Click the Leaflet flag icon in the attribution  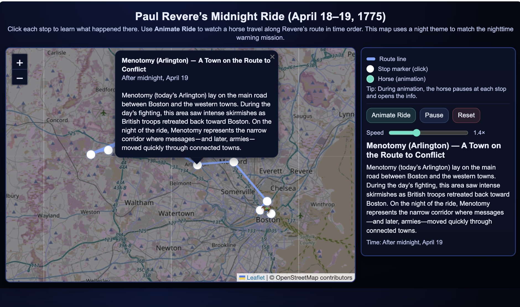pyautogui.click(x=242, y=277)
